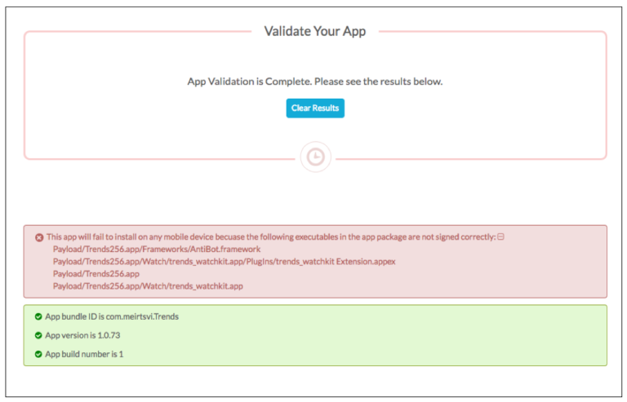The height and width of the screenshot is (402, 627).
Task: Click the Watch/trends_watchkit.app path line
Action: (x=148, y=286)
